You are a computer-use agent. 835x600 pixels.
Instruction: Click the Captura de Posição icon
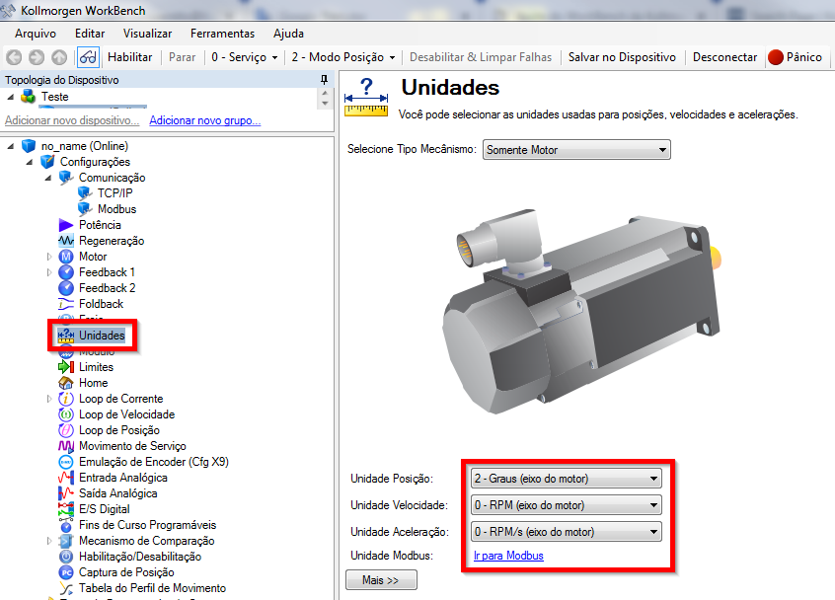66,572
